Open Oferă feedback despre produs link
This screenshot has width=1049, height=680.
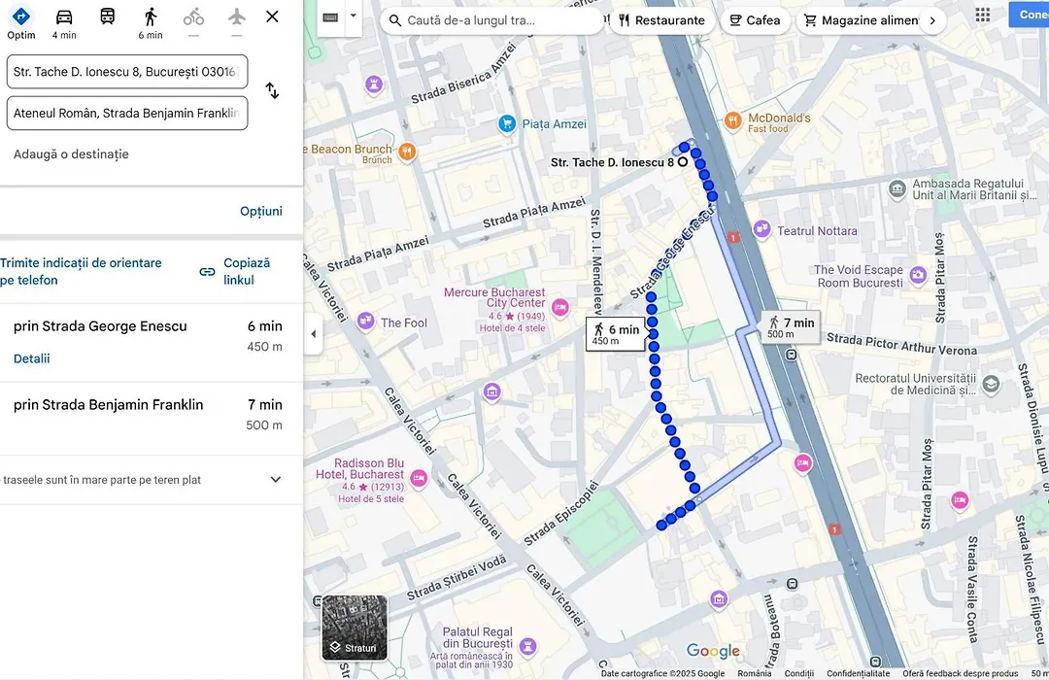(x=960, y=673)
